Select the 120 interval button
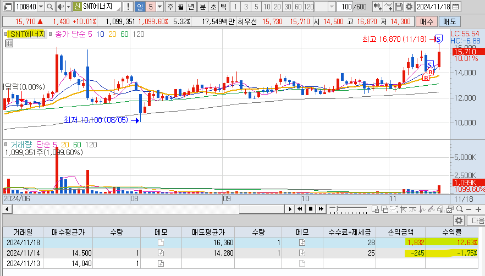 pyautogui.click(x=308, y=7)
